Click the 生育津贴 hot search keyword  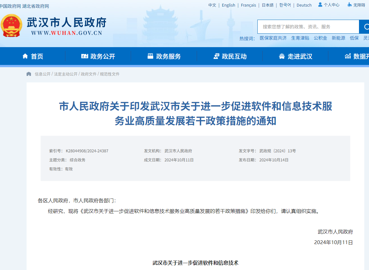click(x=300, y=38)
